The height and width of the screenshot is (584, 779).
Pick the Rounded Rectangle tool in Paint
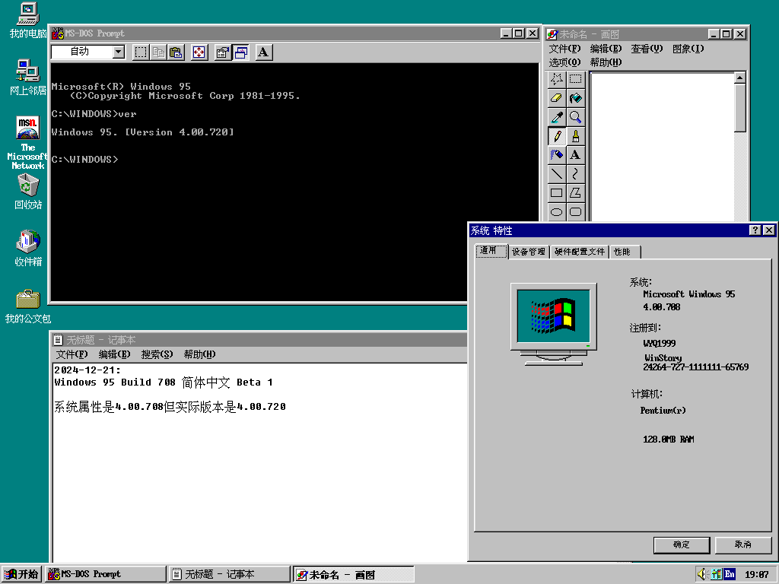[575, 212]
